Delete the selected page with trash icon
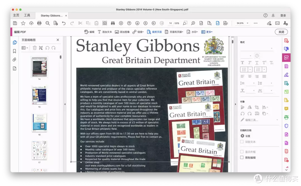The image size is (301, 186). (35, 48)
